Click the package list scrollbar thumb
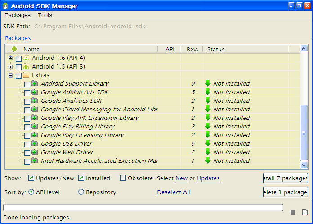Image resolution: width=313 pixels, height=224 pixels. pos(304,133)
